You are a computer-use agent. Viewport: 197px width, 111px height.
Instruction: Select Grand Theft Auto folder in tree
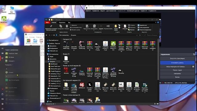tap(54, 66)
